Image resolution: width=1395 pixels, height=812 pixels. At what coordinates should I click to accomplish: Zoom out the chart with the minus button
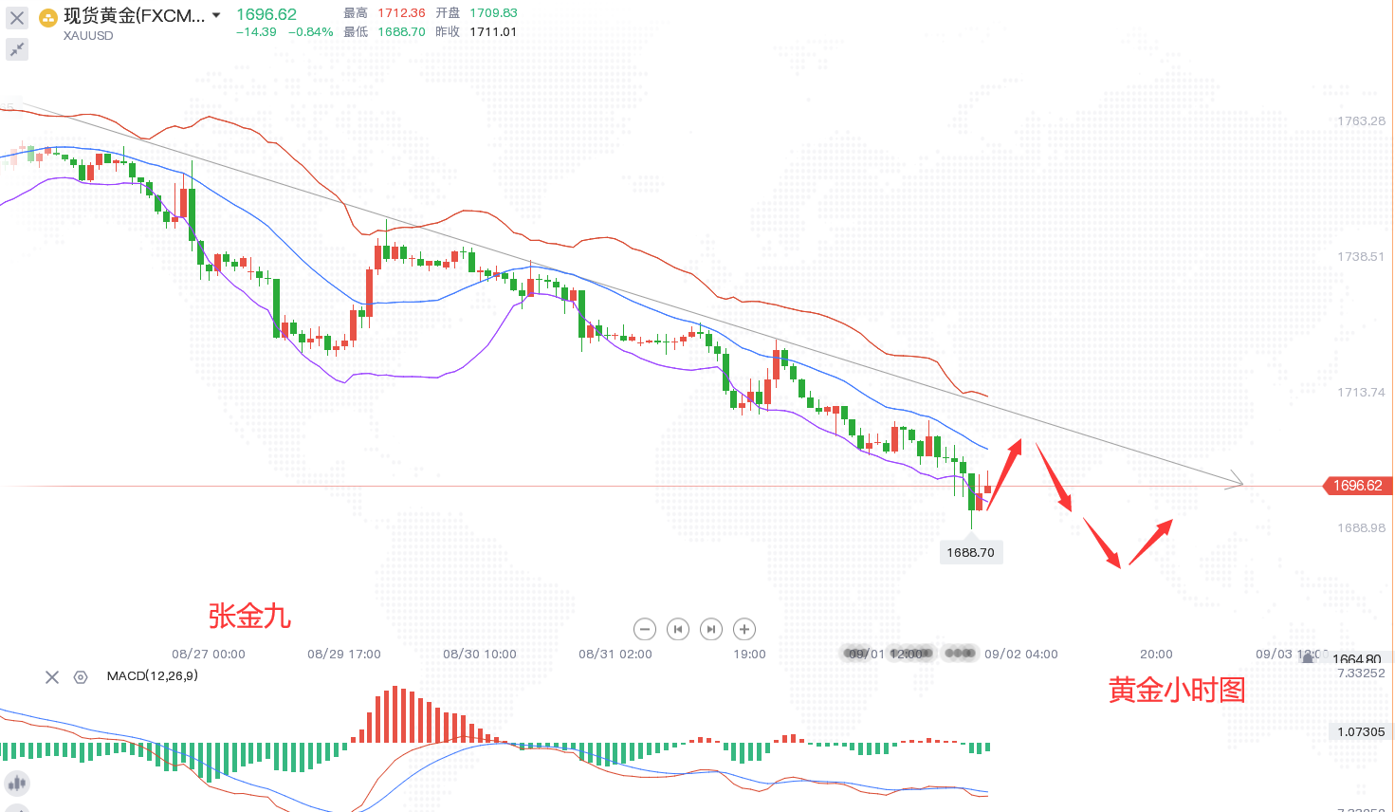click(x=645, y=629)
